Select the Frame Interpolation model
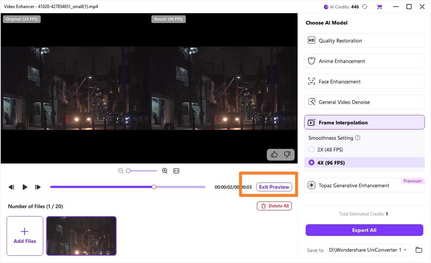 [x=364, y=122]
